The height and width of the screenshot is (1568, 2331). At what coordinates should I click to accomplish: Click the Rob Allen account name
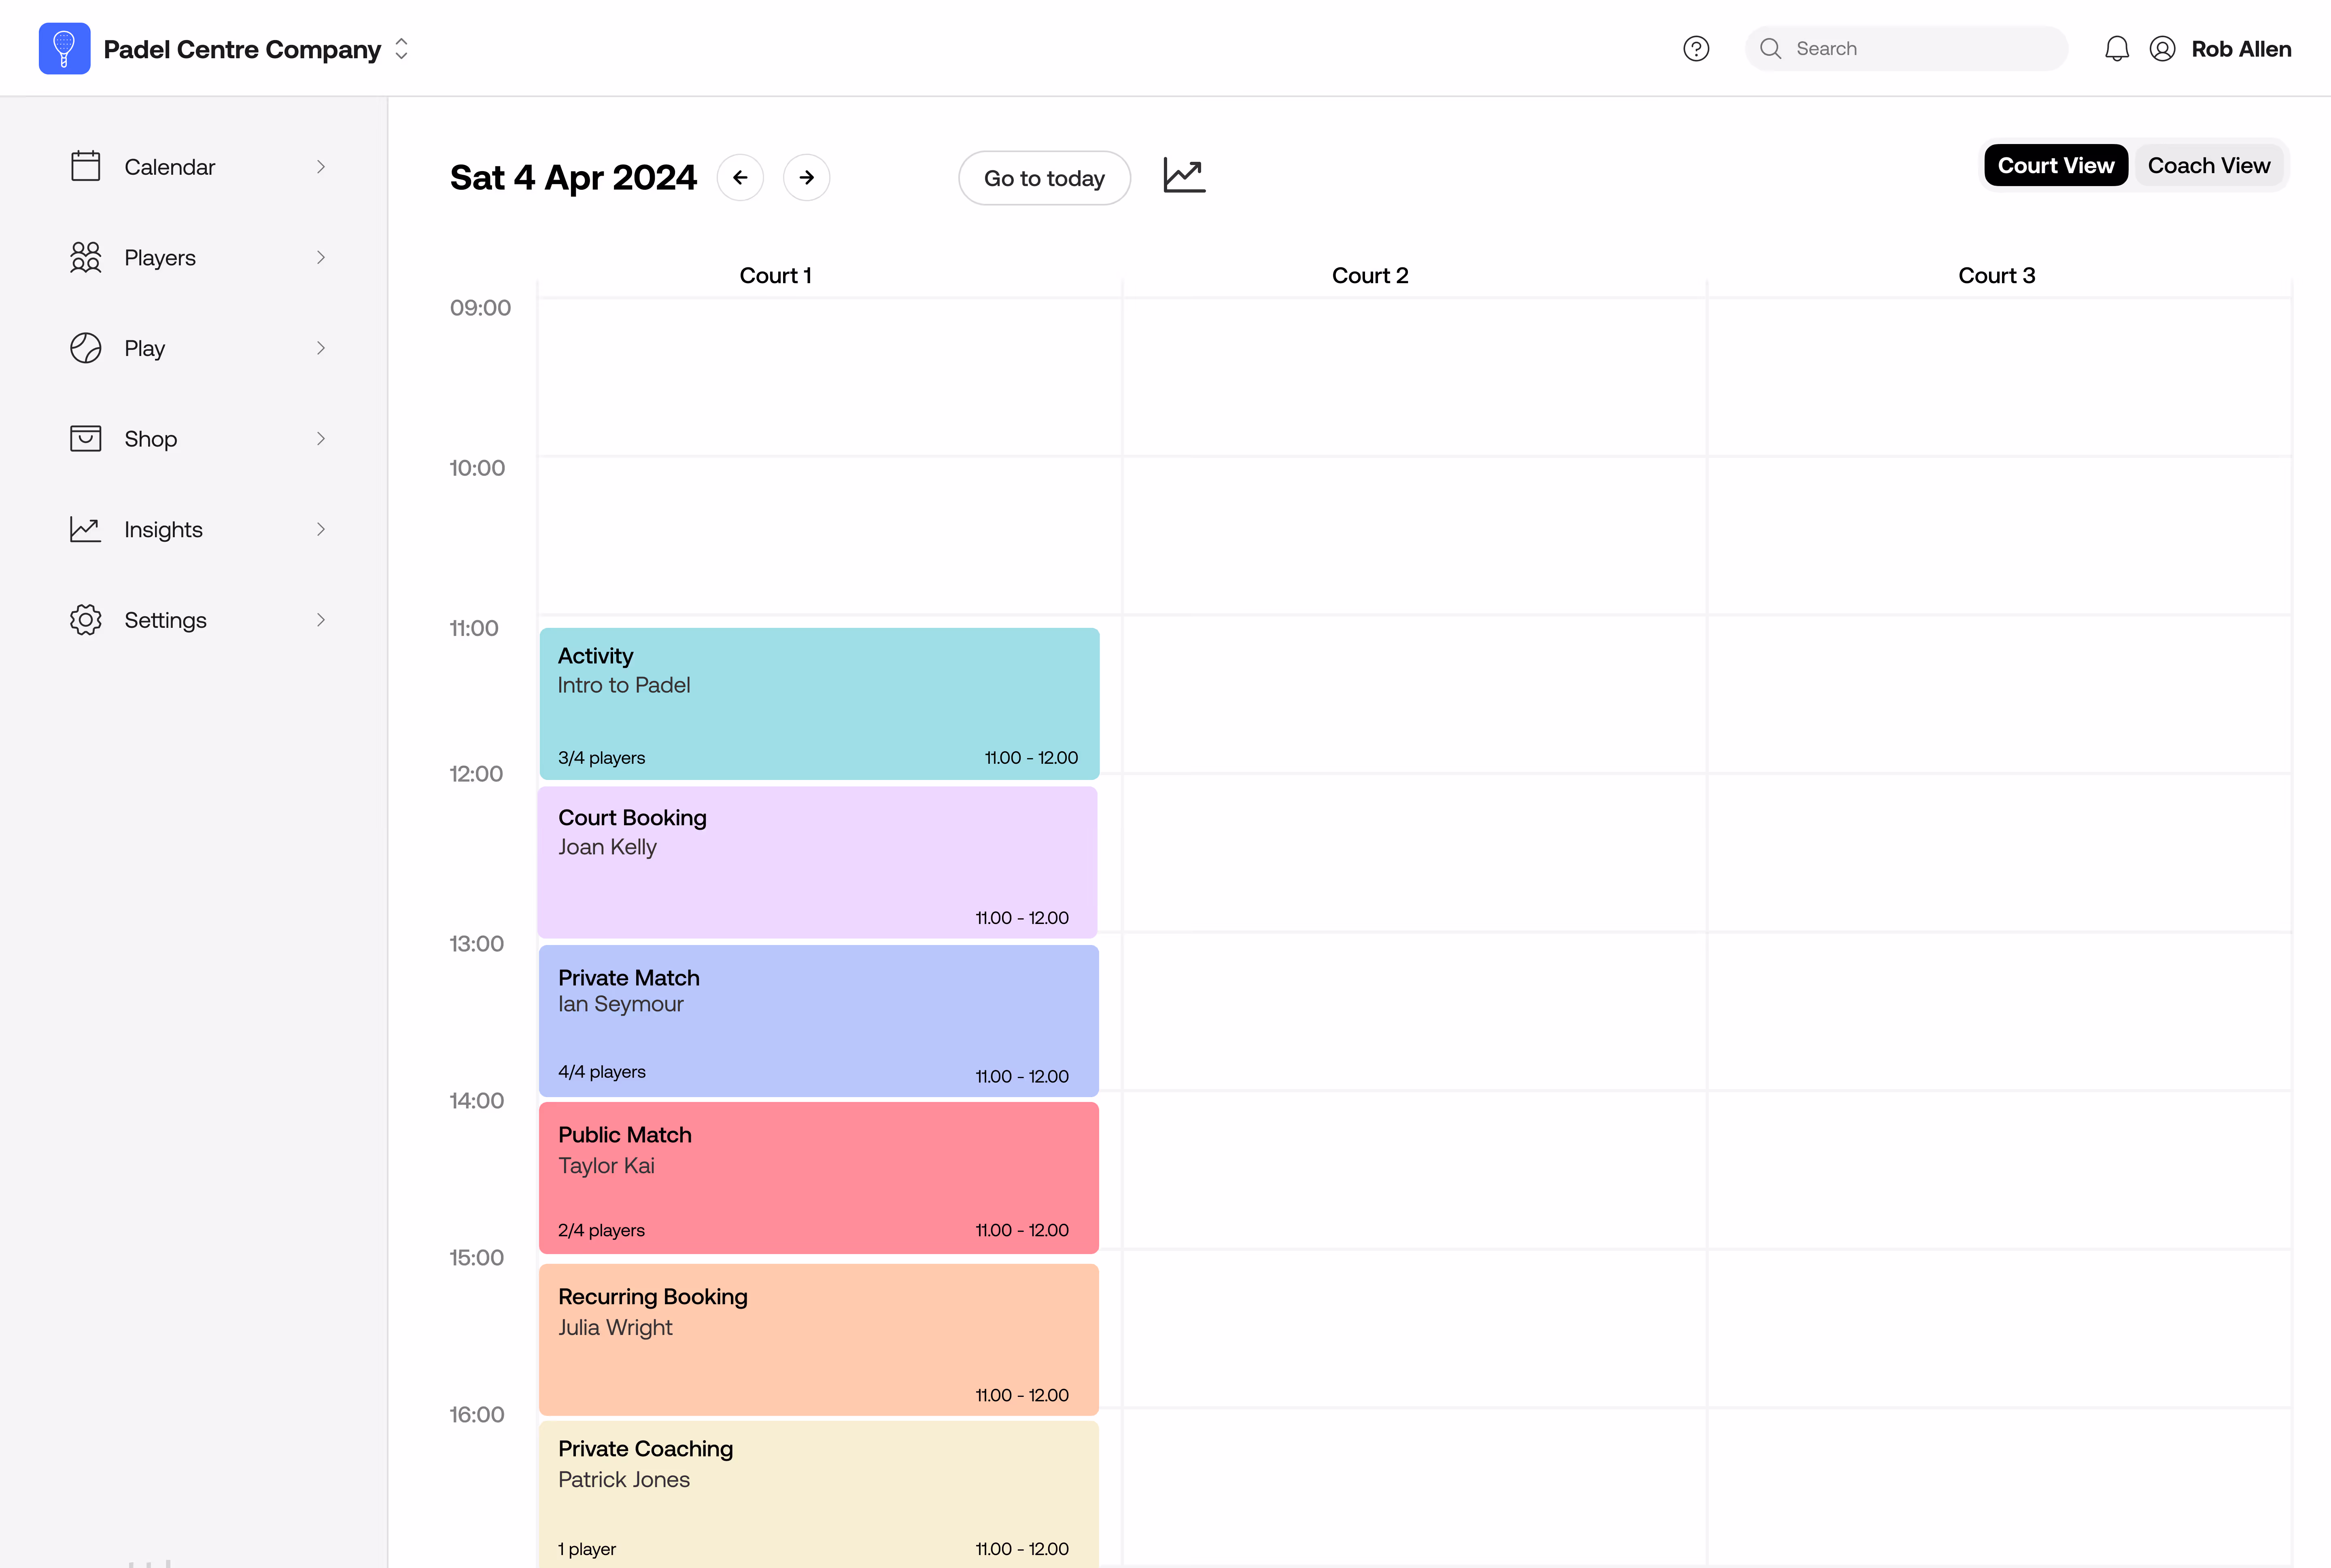2241,49
